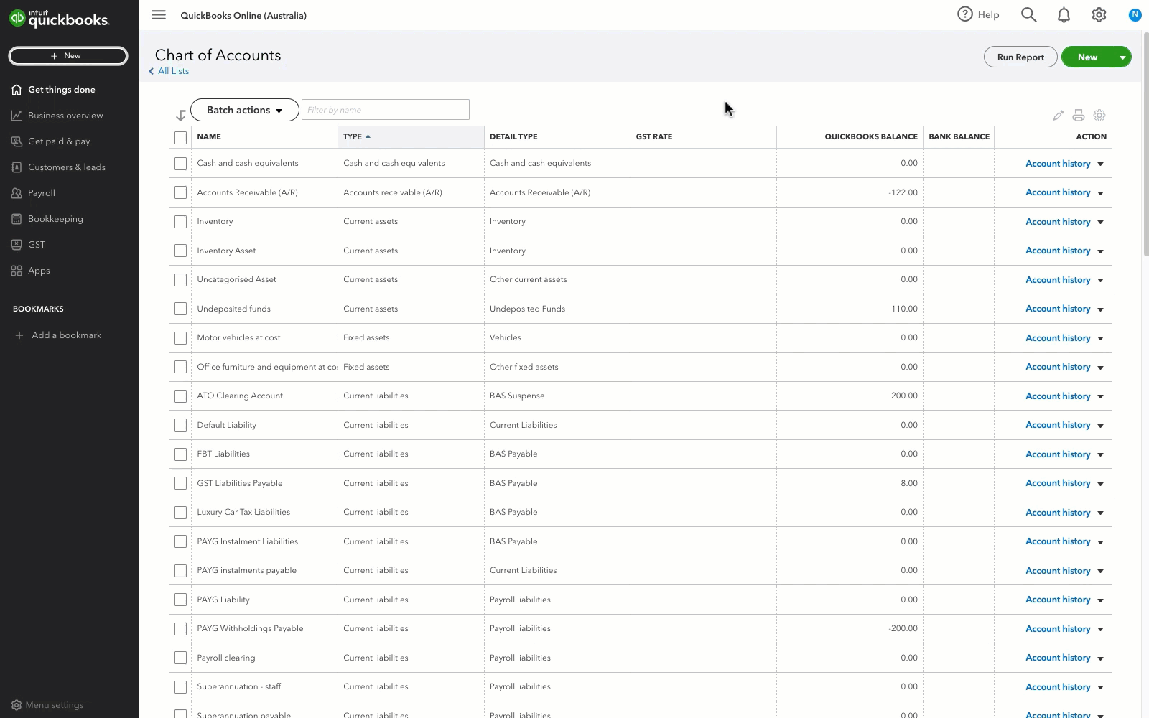Expand the Batch actions dropdown
Screen dimensions: 1149x718
click(x=244, y=110)
